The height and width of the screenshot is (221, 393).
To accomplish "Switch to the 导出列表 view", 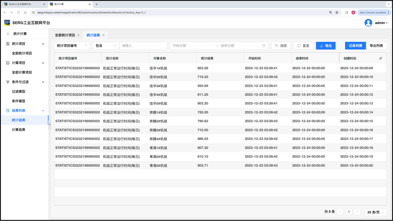I will click(376, 46).
